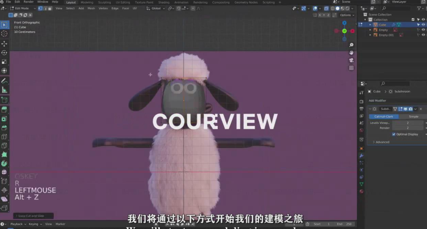Screen dimensions: 427x229
Task: Select the Inset Faces tool
Action: (x=4, y=119)
